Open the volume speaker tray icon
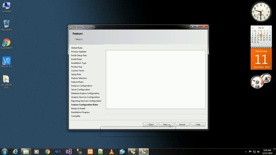The width and height of the screenshot is (276, 155). (x=259, y=152)
